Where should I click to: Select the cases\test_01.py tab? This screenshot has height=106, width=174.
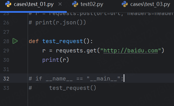pyautogui.click(x=34, y=4)
